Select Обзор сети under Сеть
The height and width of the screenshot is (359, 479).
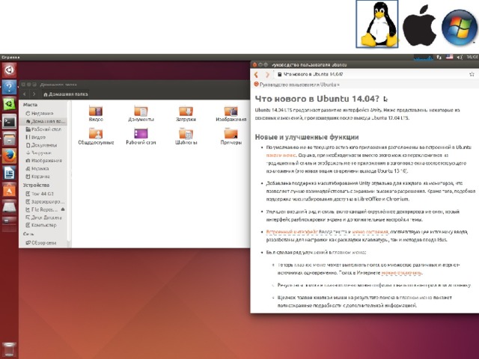pyautogui.click(x=44, y=242)
